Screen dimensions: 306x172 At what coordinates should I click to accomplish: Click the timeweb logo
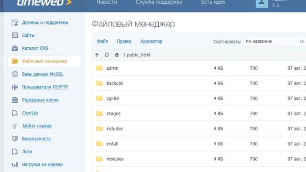(44, 3)
